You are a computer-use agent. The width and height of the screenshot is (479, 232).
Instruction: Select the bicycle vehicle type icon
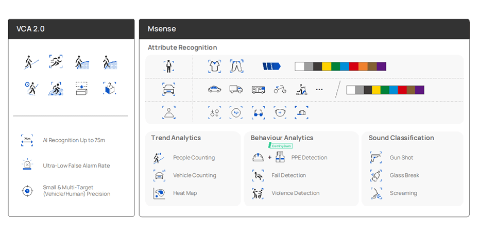click(x=280, y=89)
